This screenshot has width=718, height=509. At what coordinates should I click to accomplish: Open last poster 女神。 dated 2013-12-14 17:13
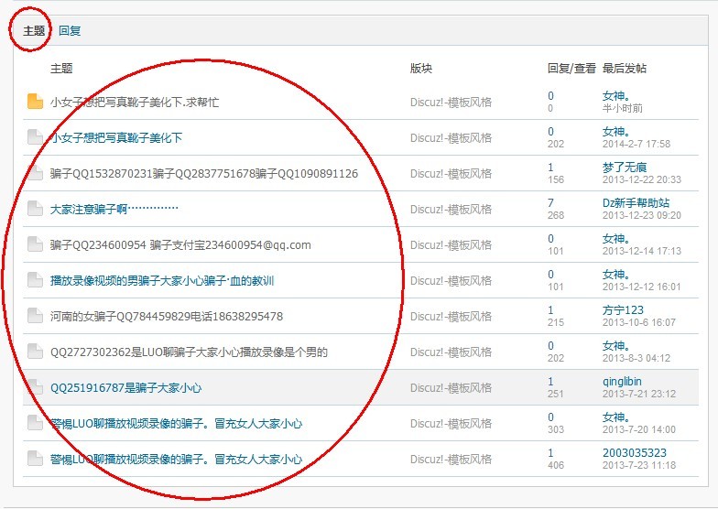615,239
